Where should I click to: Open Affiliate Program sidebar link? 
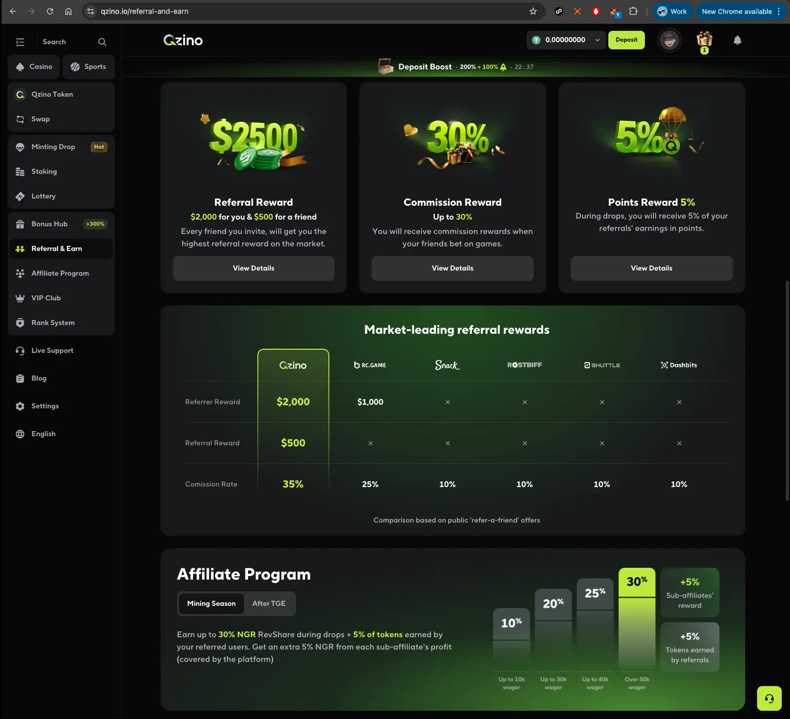pyautogui.click(x=61, y=274)
